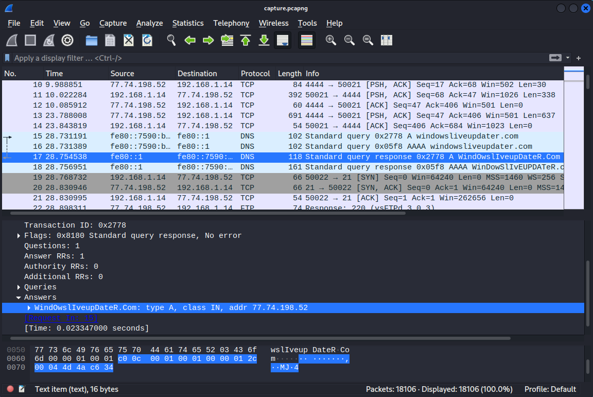
Task: Jump to first packet icon
Action: point(246,40)
